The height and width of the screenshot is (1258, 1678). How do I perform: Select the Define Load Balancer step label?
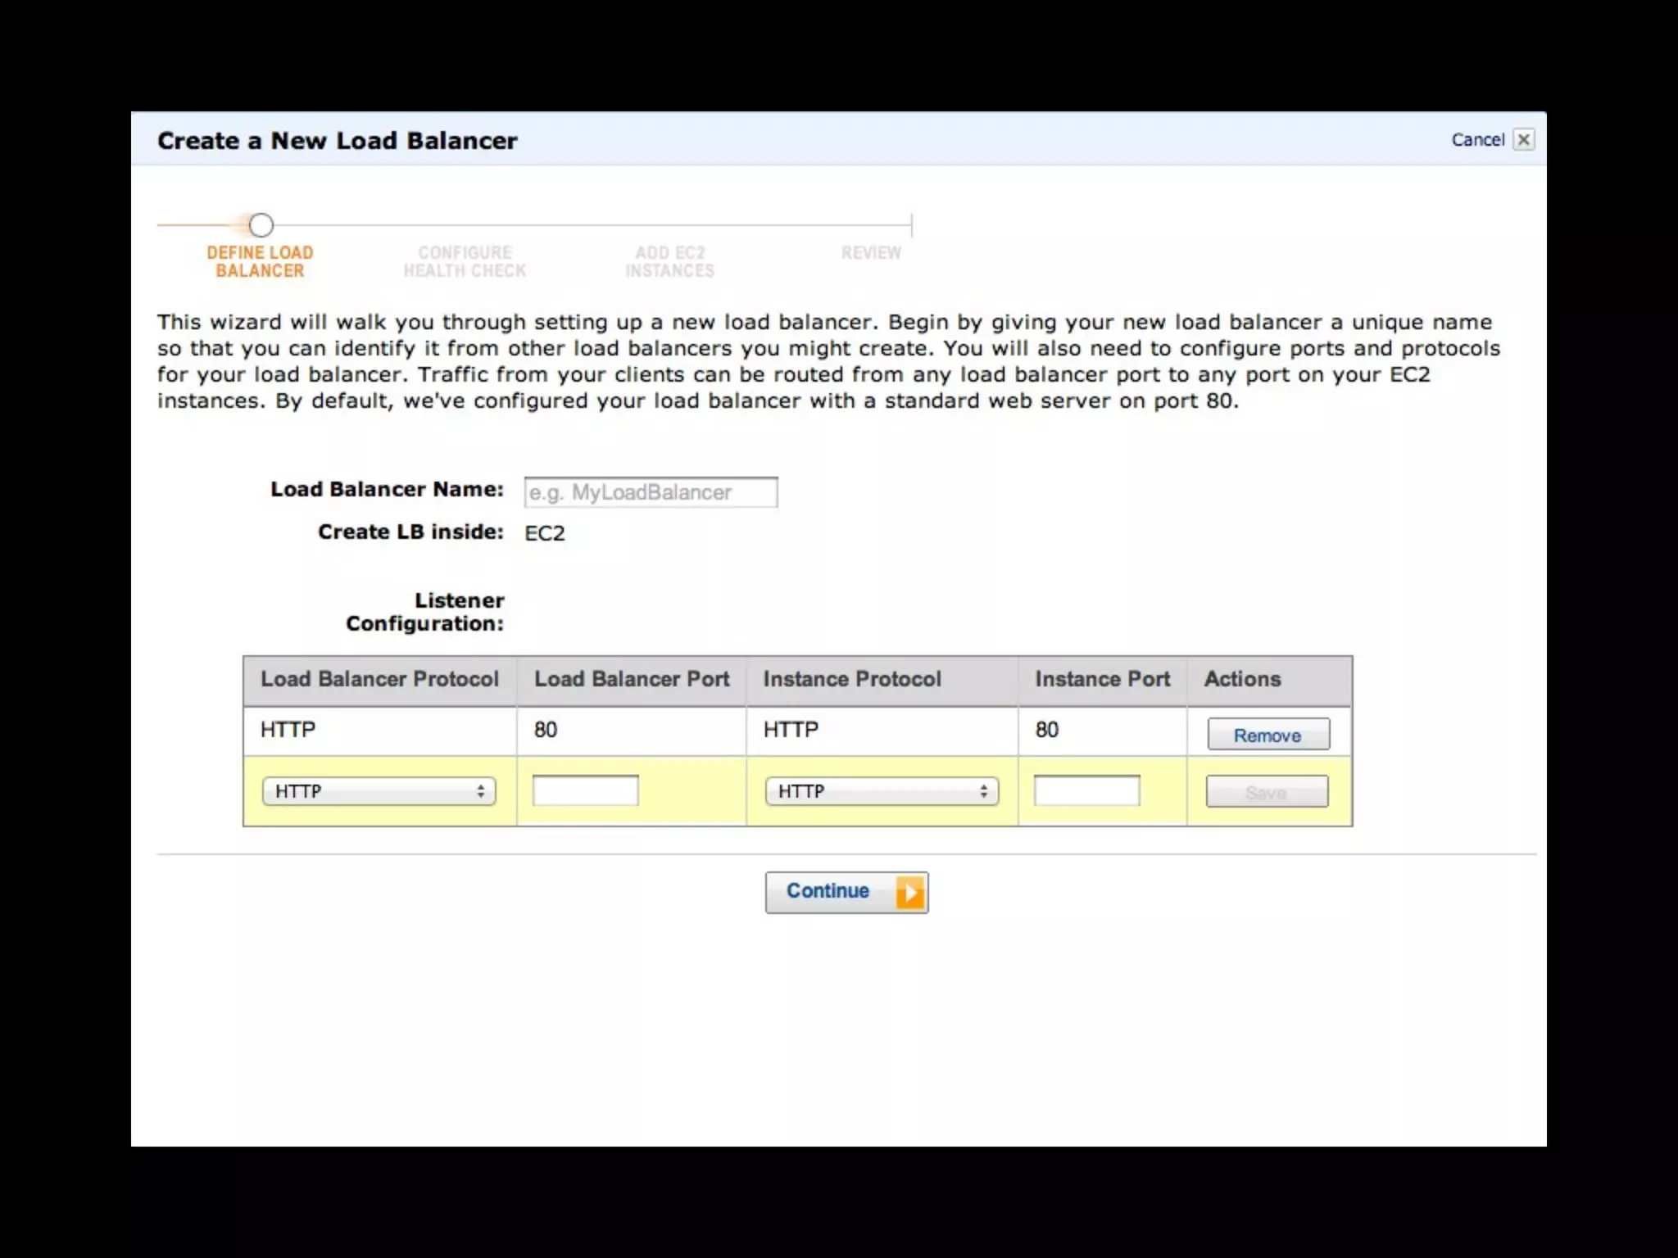[260, 262]
